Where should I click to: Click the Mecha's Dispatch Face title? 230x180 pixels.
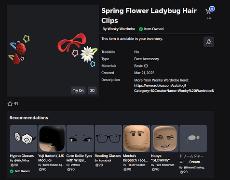coord(135,158)
